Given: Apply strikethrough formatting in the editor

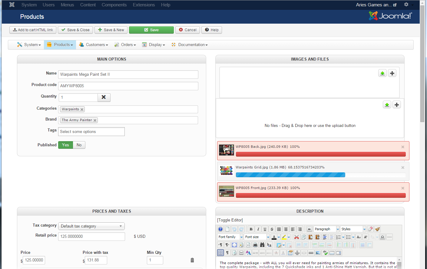Looking at the screenshot, I should click(x=272, y=229).
